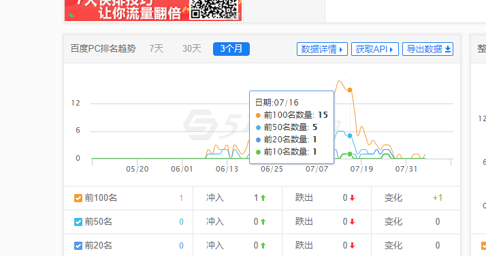
Task: Click the red down arrow in 前50名 row
Action: (x=352, y=221)
